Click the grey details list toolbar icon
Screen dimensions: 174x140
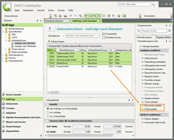click(x=103, y=16)
